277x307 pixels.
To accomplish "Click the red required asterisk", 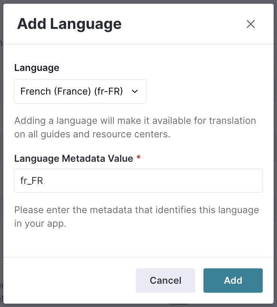I will click(138, 157).
